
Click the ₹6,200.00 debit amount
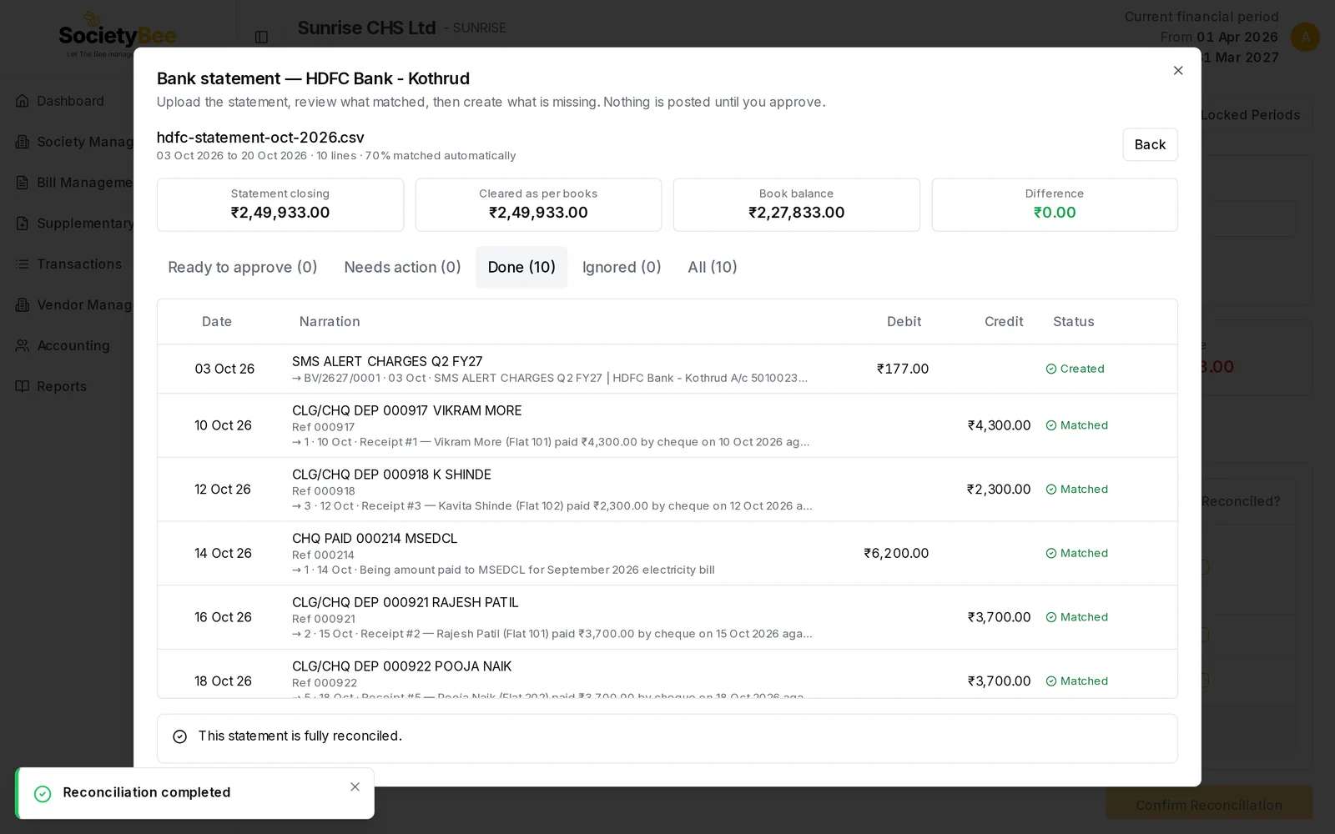coord(896,553)
